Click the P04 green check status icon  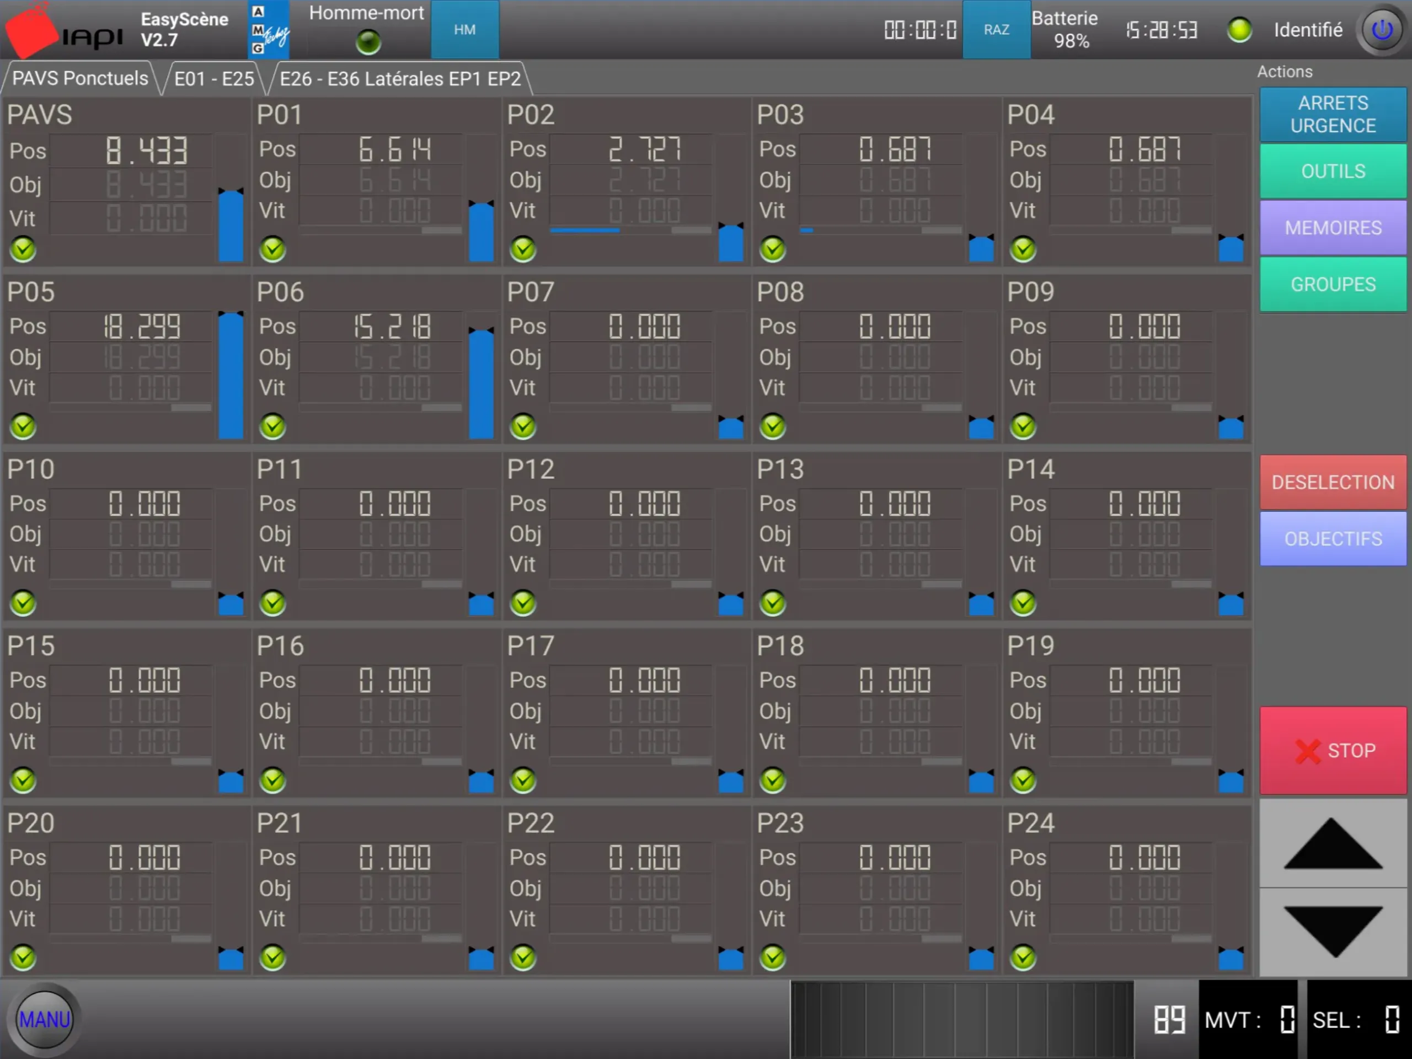pyautogui.click(x=1023, y=249)
